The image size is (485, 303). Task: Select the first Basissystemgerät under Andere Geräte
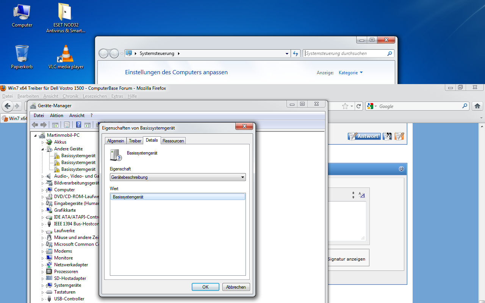click(78, 156)
